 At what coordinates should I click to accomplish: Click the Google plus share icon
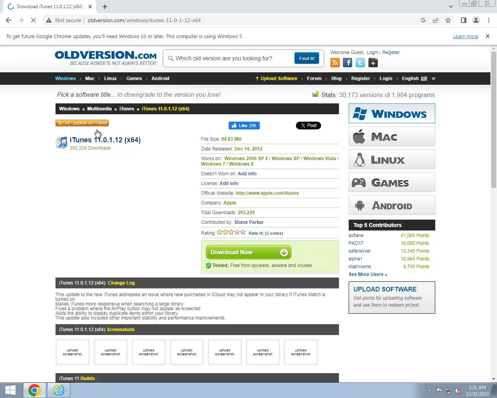tap(373, 63)
